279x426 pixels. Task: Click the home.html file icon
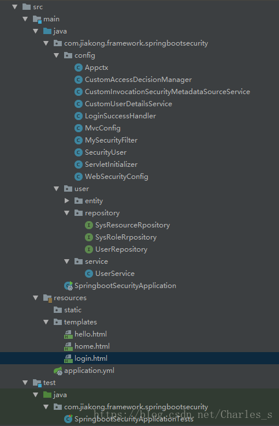coord(68,346)
